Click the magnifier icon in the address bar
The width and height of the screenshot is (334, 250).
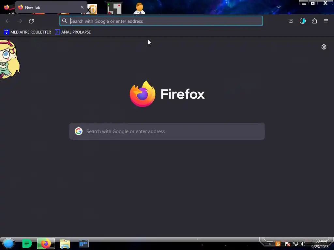[x=65, y=21]
